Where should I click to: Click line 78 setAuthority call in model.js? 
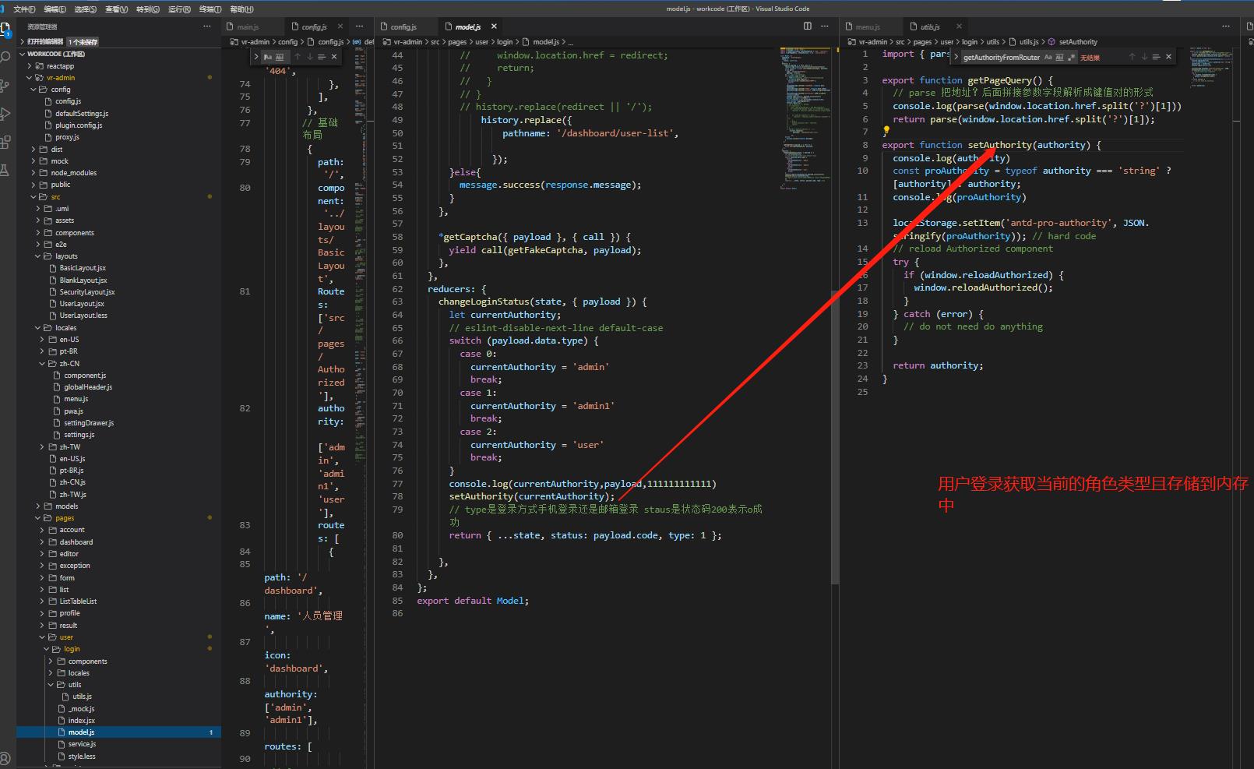(x=531, y=496)
